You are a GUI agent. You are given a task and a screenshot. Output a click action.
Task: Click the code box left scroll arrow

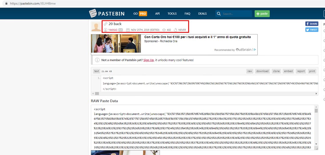tap(93, 94)
